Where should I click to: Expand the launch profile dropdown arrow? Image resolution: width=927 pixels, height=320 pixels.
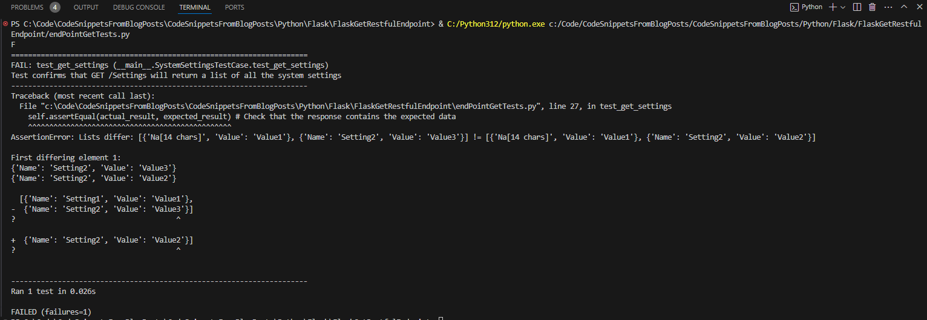(843, 7)
